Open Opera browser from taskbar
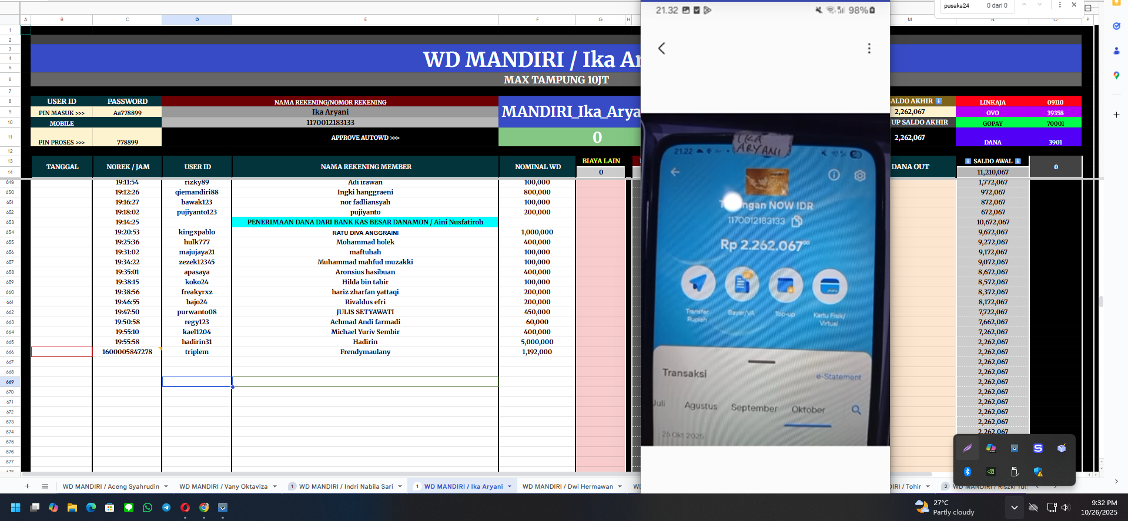Screen dimensions: 1128x521 (185, 507)
